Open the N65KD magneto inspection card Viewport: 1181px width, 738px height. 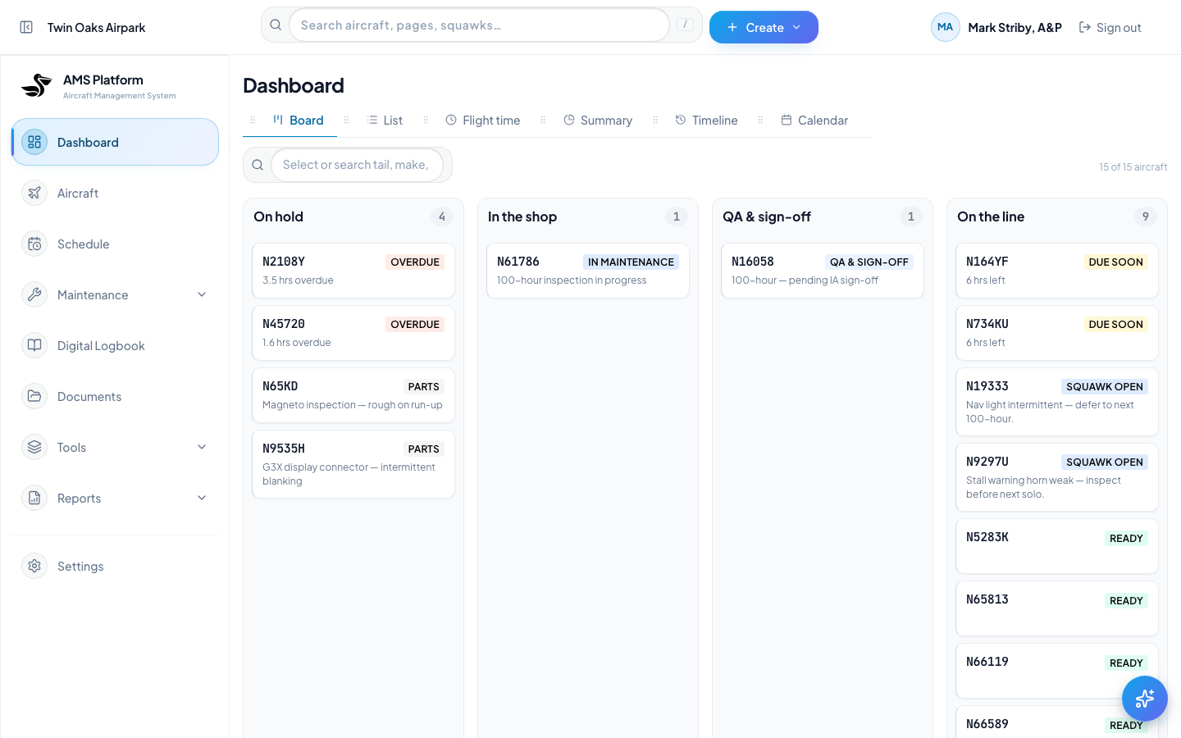[353, 395]
